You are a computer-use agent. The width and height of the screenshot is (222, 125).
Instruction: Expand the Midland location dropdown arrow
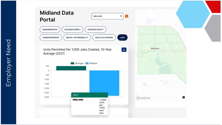pyautogui.click(x=121, y=16)
